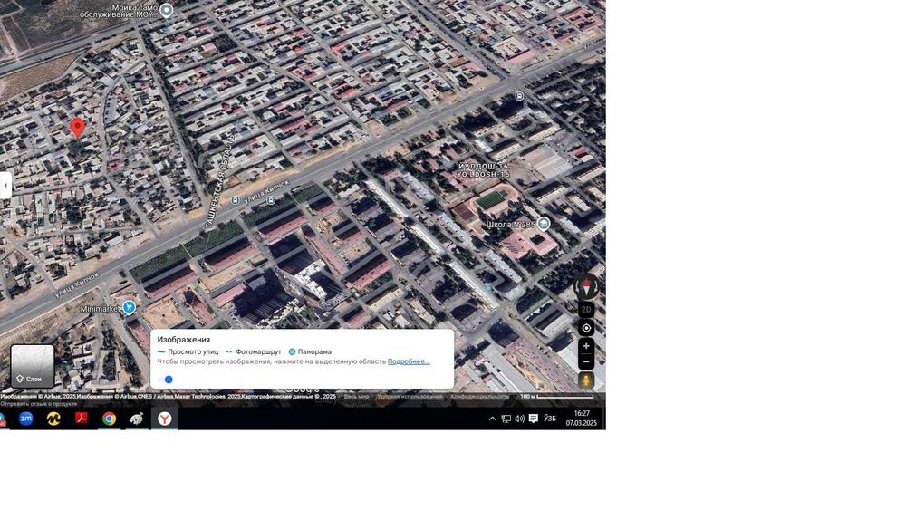Click the 100 м map scale bar
The image size is (906, 510).
click(556, 396)
